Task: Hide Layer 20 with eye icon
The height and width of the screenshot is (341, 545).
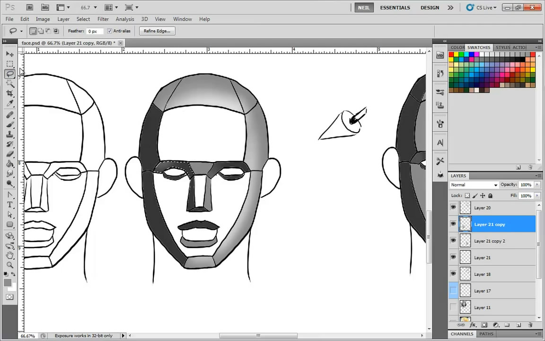Action: (x=453, y=207)
